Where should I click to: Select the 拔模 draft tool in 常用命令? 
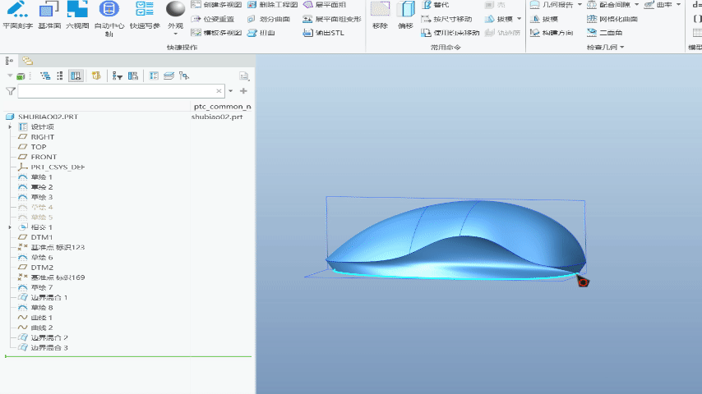click(499, 19)
